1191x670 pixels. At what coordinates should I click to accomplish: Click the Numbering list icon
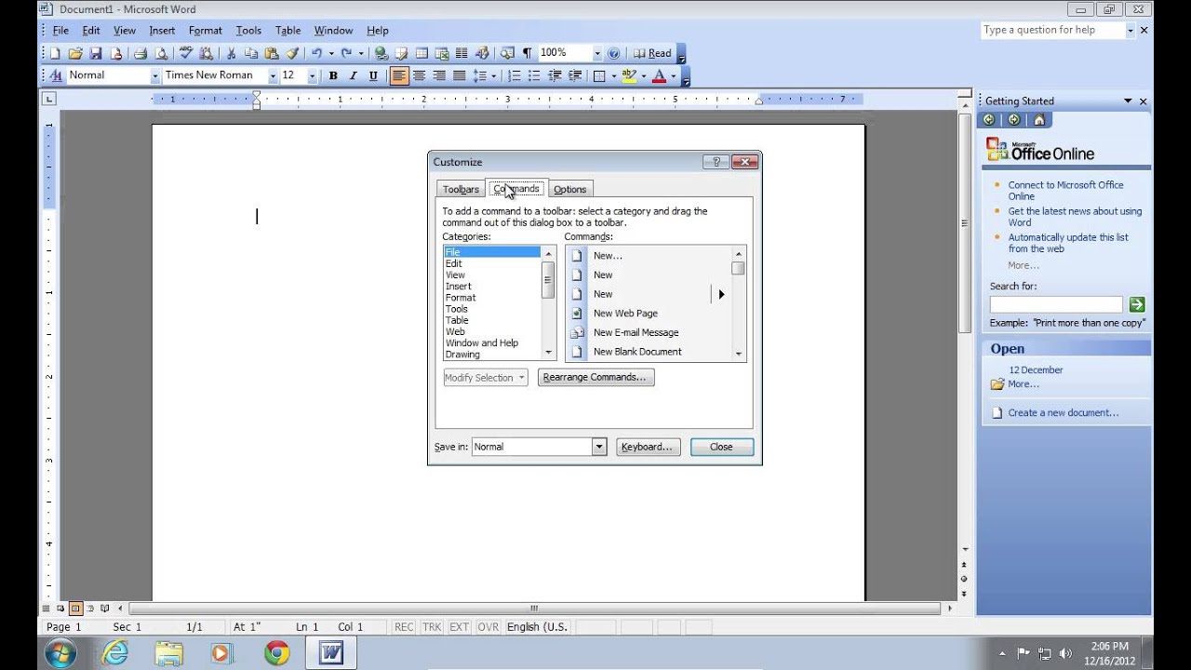pyautogui.click(x=514, y=76)
